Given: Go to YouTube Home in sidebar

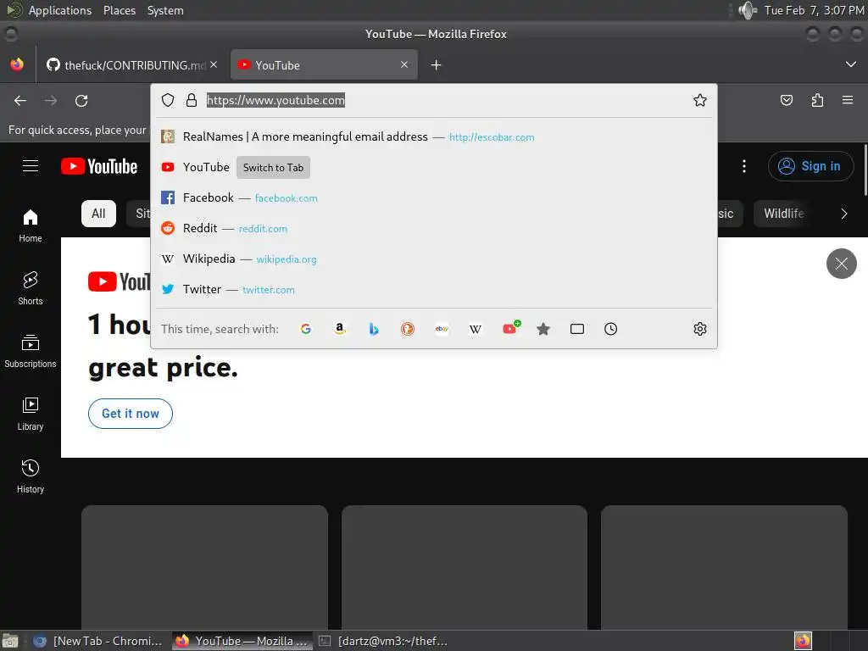Looking at the screenshot, I should click(31, 225).
